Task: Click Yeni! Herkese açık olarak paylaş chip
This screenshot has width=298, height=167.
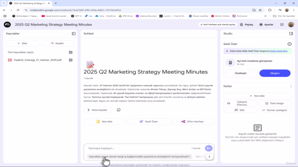Action: (x=217, y=25)
